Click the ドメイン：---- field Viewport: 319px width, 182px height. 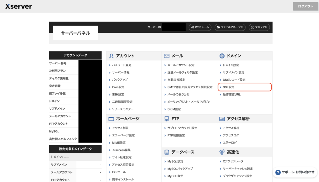tap(75, 157)
